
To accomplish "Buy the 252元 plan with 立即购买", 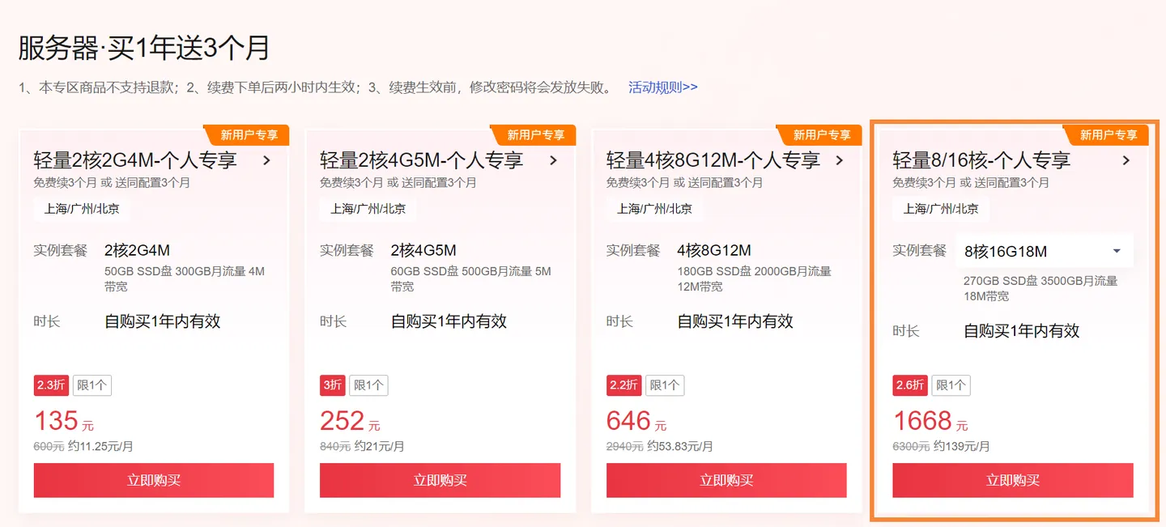I will coord(440,480).
